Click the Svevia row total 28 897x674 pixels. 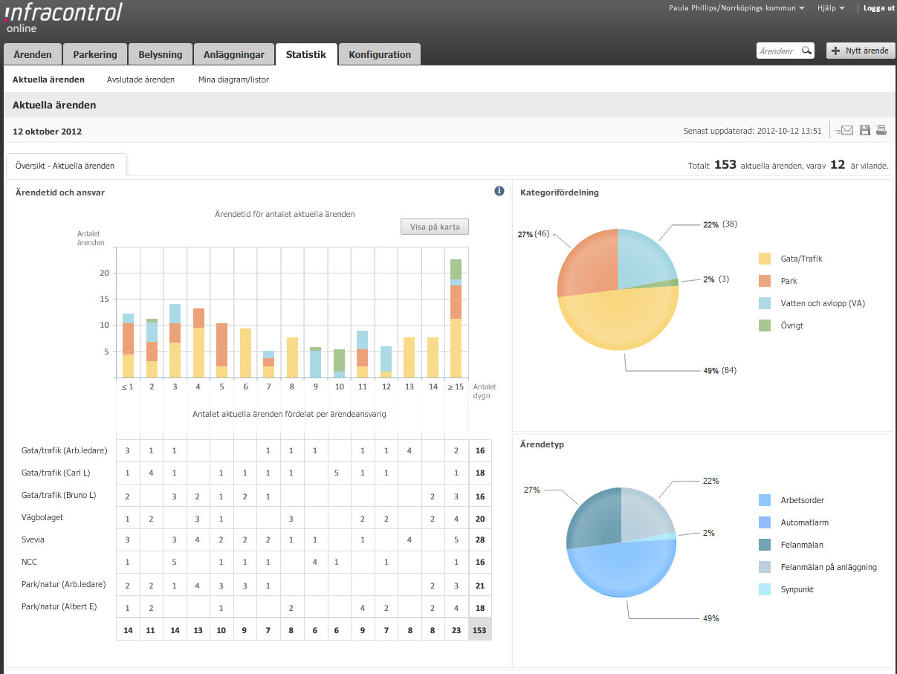tap(480, 539)
